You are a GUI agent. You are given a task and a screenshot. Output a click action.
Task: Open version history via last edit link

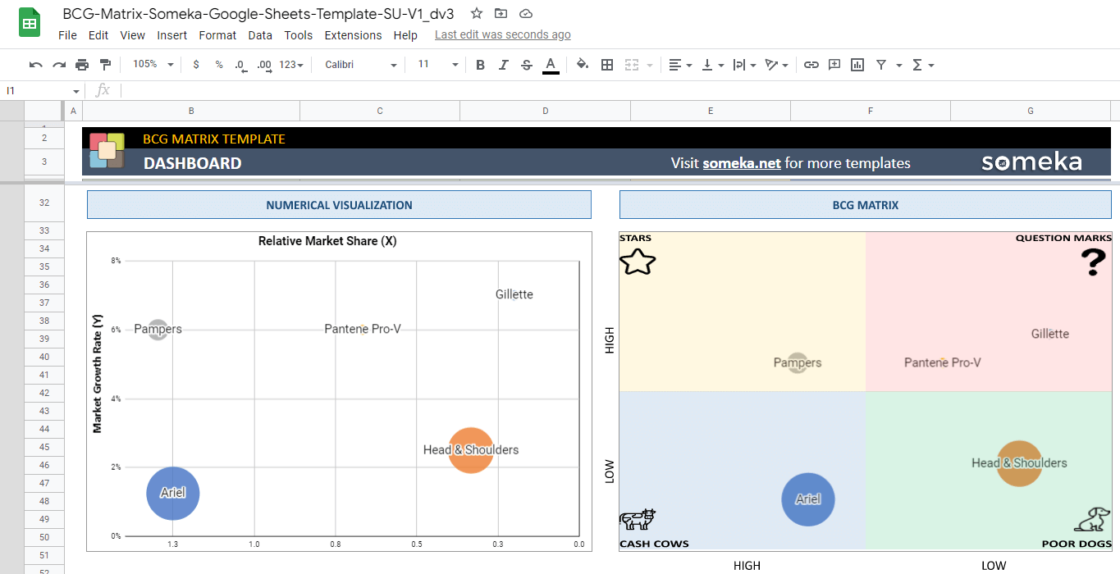pyautogui.click(x=503, y=34)
